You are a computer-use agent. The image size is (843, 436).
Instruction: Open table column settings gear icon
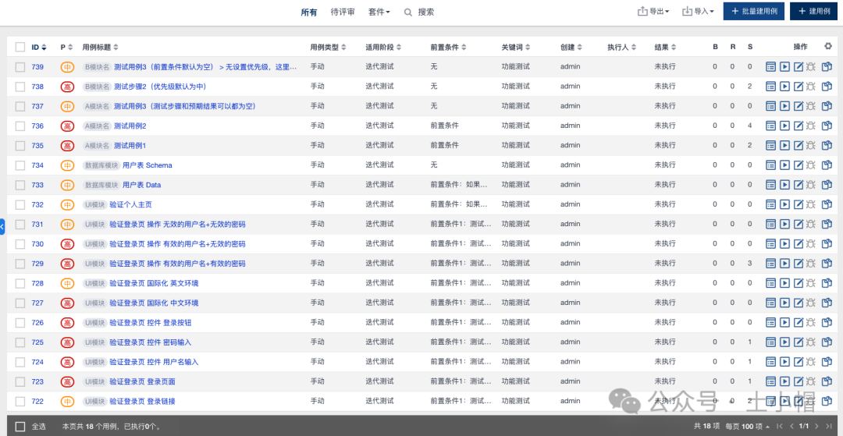tap(828, 47)
